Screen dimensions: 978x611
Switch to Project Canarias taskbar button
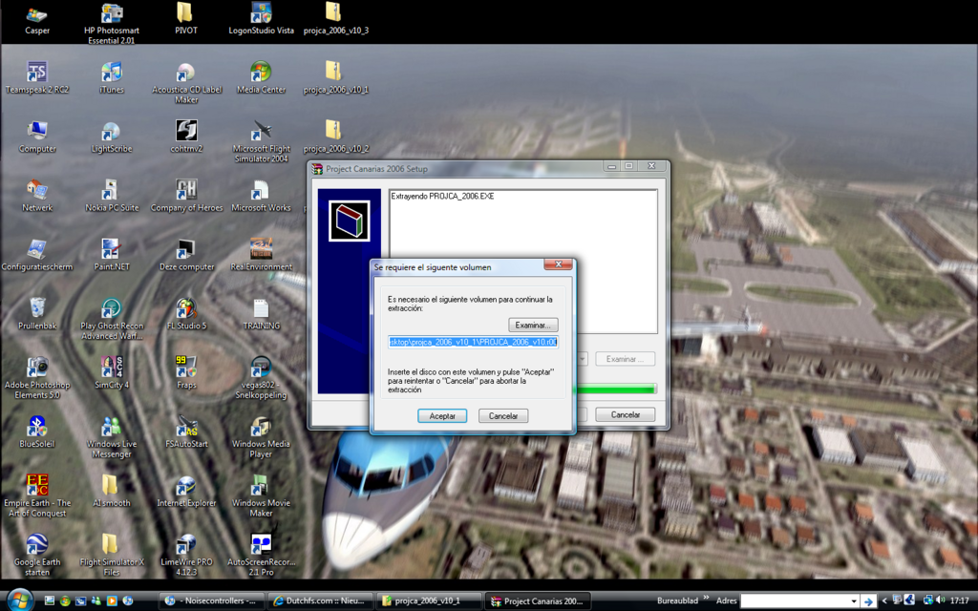point(538,601)
